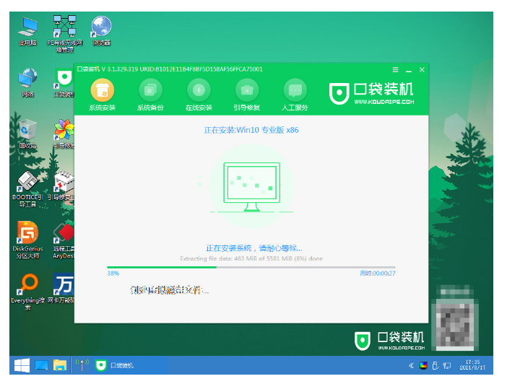Open the 网络 (Network) desktop icon
Viewport: 507px width, 384px height.
(28, 79)
